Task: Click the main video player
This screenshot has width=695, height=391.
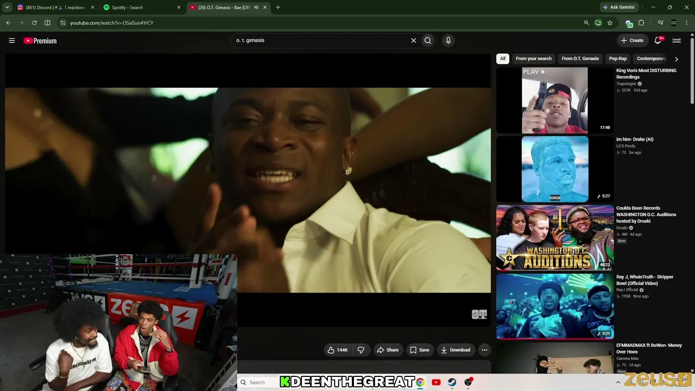Action: click(248, 190)
